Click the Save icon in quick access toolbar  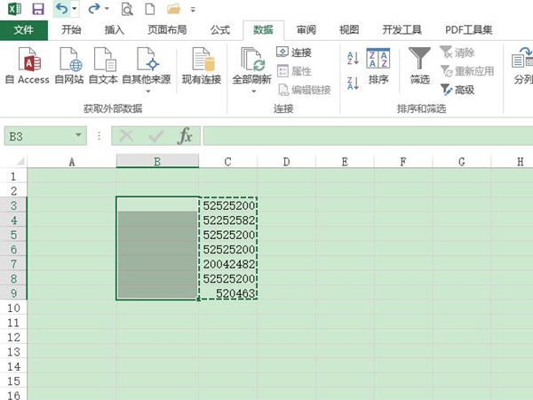pos(37,10)
